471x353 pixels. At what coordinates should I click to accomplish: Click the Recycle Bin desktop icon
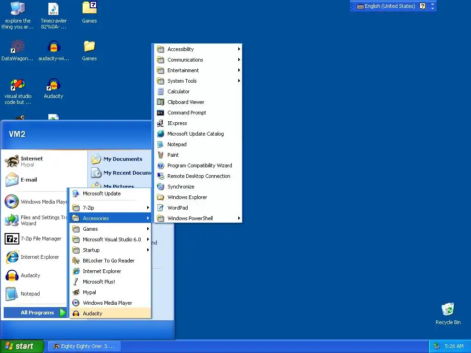[x=448, y=309]
